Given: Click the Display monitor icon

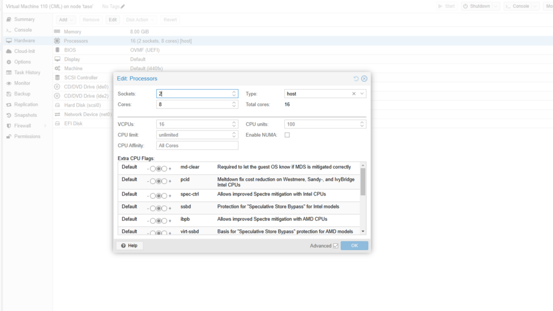Looking at the screenshot, I should click(x=57, y=59).
